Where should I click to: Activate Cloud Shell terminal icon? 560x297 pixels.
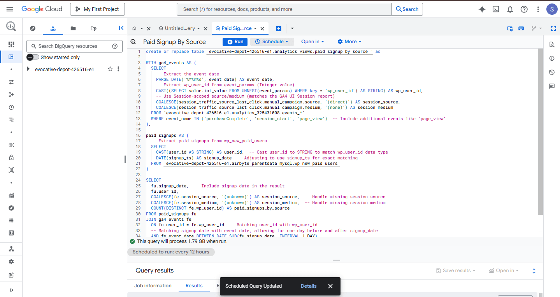[496, 9]
